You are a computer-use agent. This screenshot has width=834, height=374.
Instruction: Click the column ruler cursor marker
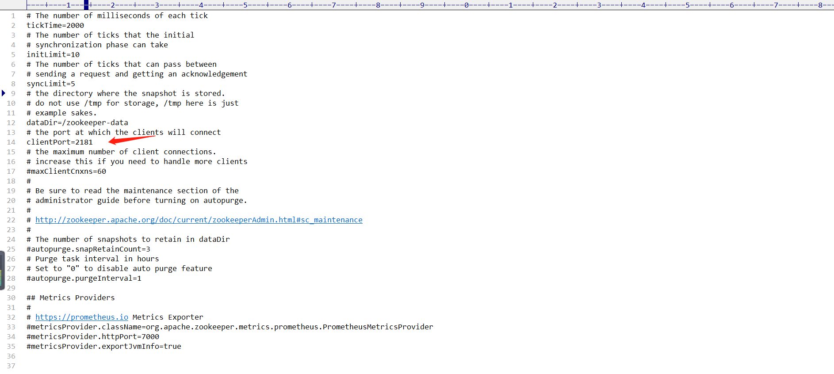86,5
